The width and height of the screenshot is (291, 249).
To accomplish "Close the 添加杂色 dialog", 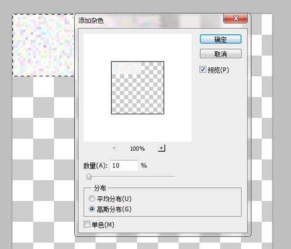I will tap(235, 19).
